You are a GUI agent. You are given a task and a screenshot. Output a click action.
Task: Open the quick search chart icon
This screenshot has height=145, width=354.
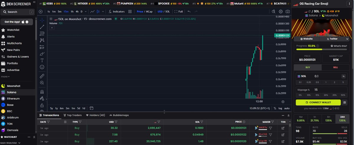(273, 11)
